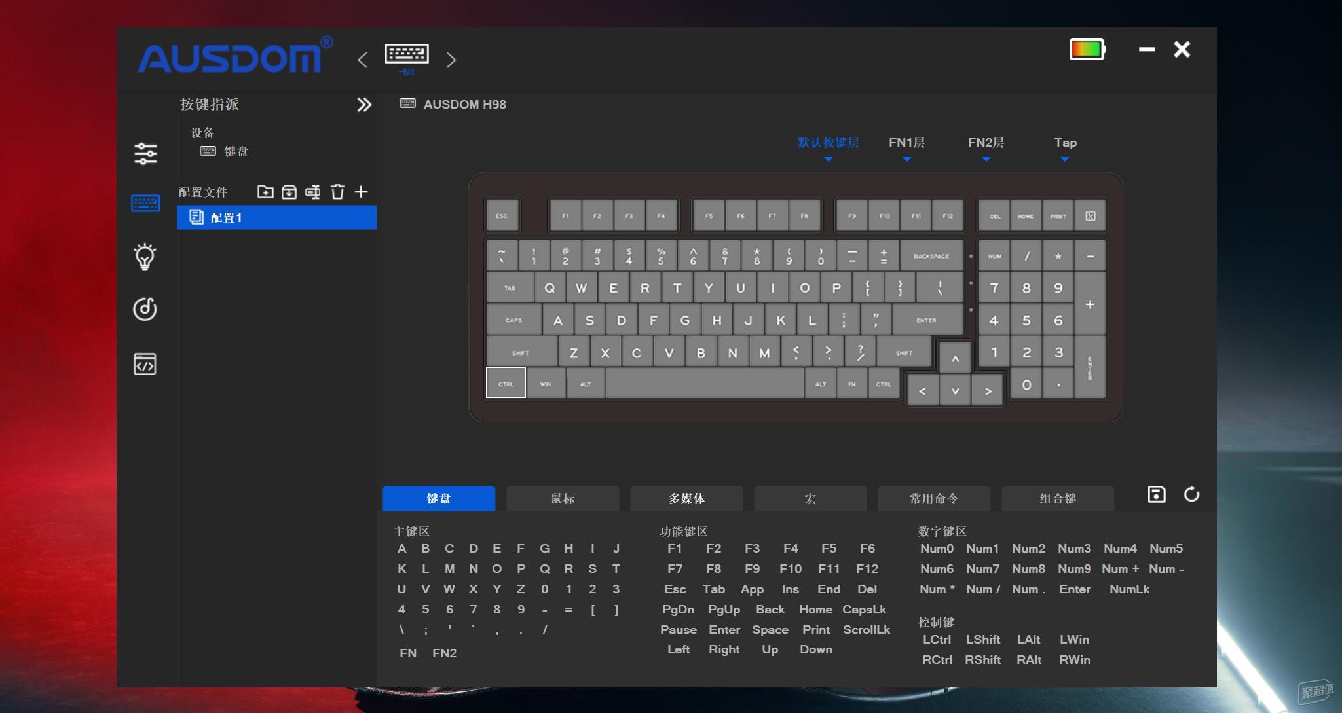Switch to the 键盘 tab

pos(439,498)
